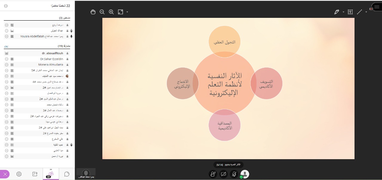Expand the shape tool options arrow
Viewport: 382px width, 180px height.
[366, 12]
